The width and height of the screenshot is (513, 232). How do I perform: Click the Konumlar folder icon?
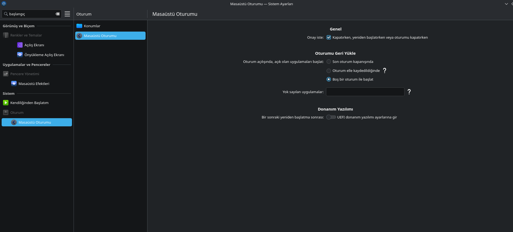[x=79, y=26]
